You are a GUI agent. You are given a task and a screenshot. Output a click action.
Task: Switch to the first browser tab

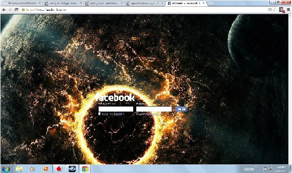click(22, 3)
